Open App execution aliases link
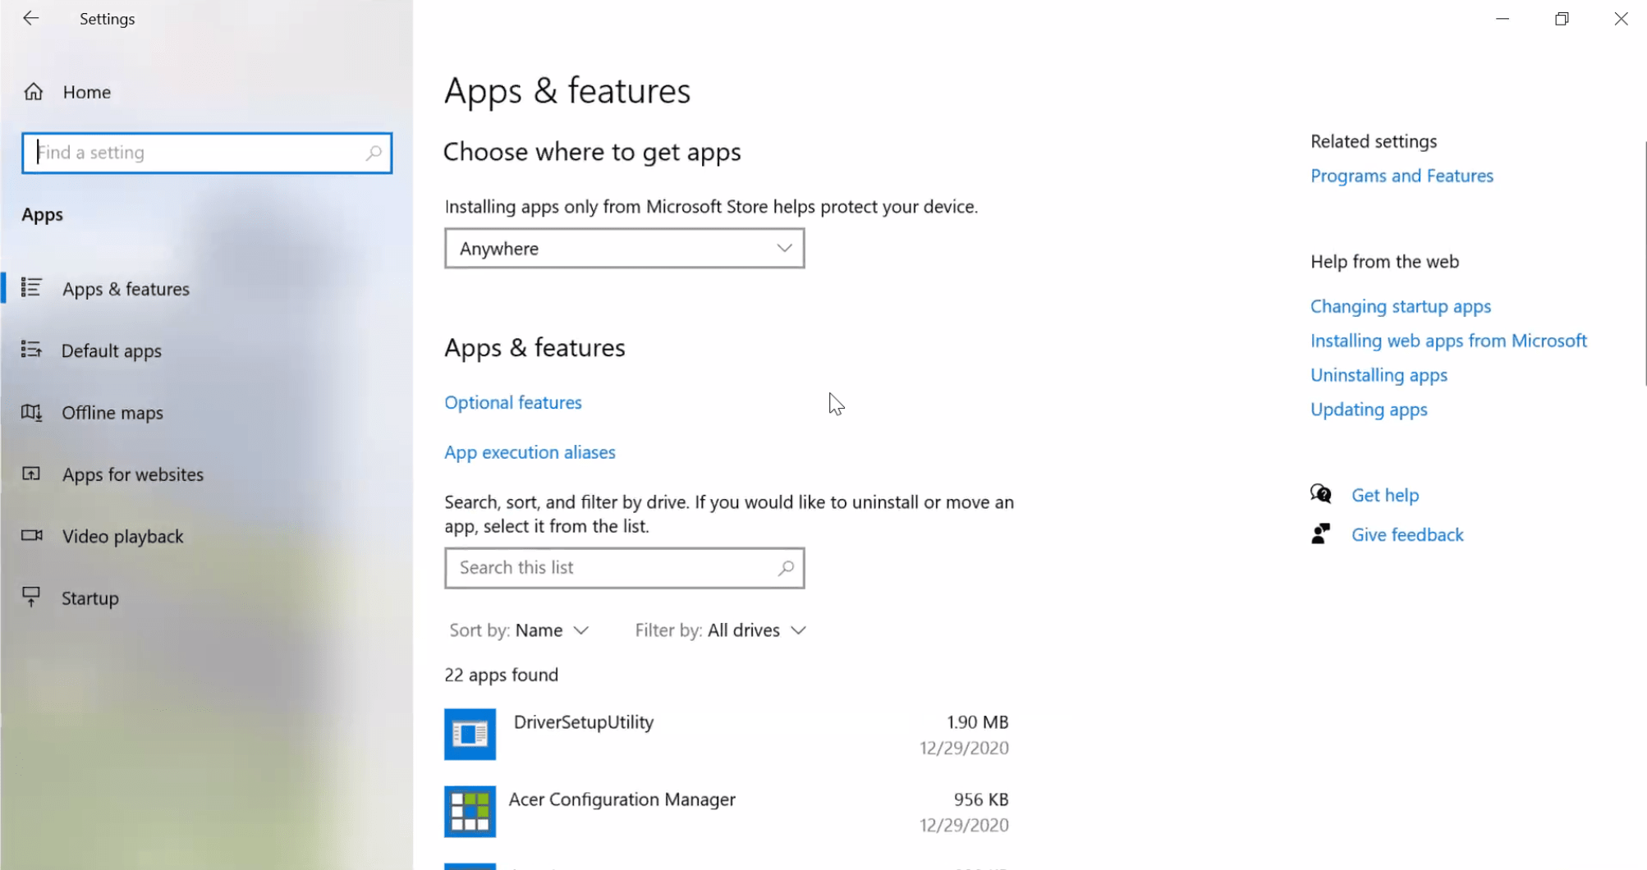The width and height of the screenshot is (1647, 870). [x=530, y=452]
